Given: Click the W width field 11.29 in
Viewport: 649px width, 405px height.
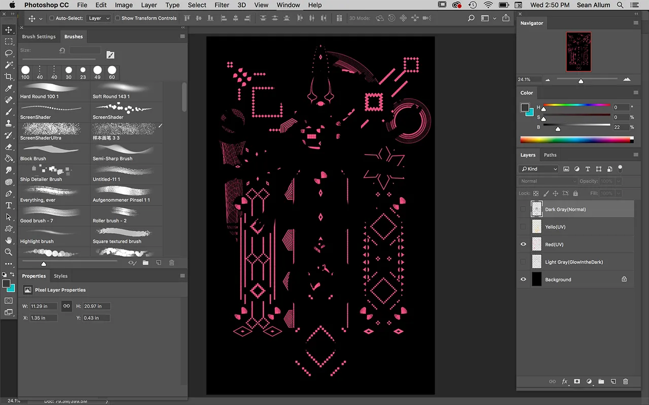Looking at the screenshot, I should coord(43,306).
